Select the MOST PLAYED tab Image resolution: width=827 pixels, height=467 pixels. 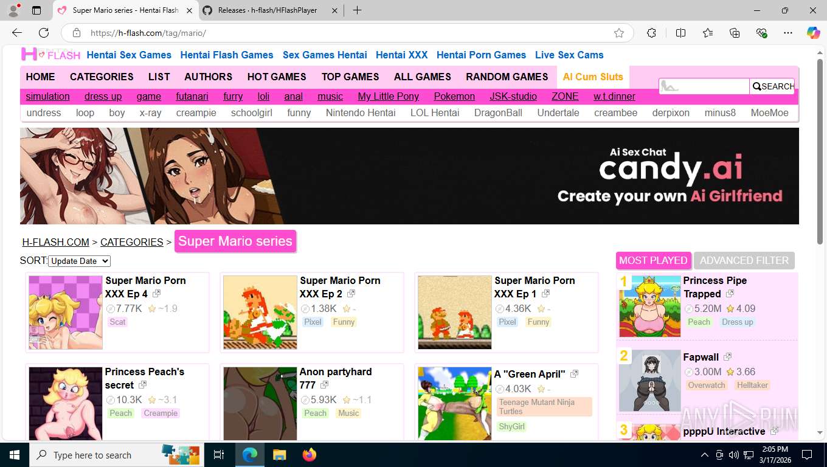pos(653,260)
